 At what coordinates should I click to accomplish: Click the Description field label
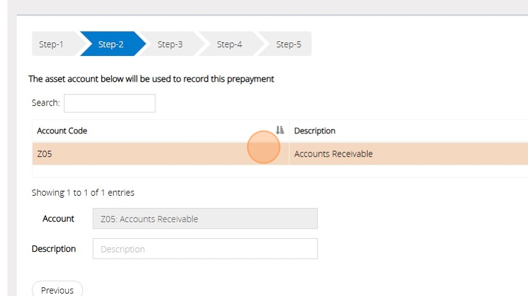pos(54,249)
